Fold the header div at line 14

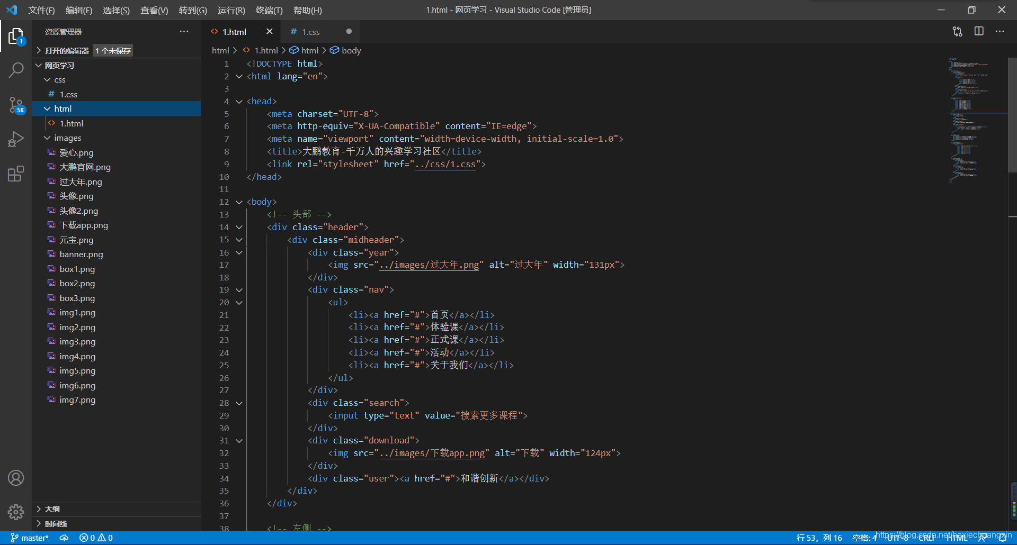239,227
